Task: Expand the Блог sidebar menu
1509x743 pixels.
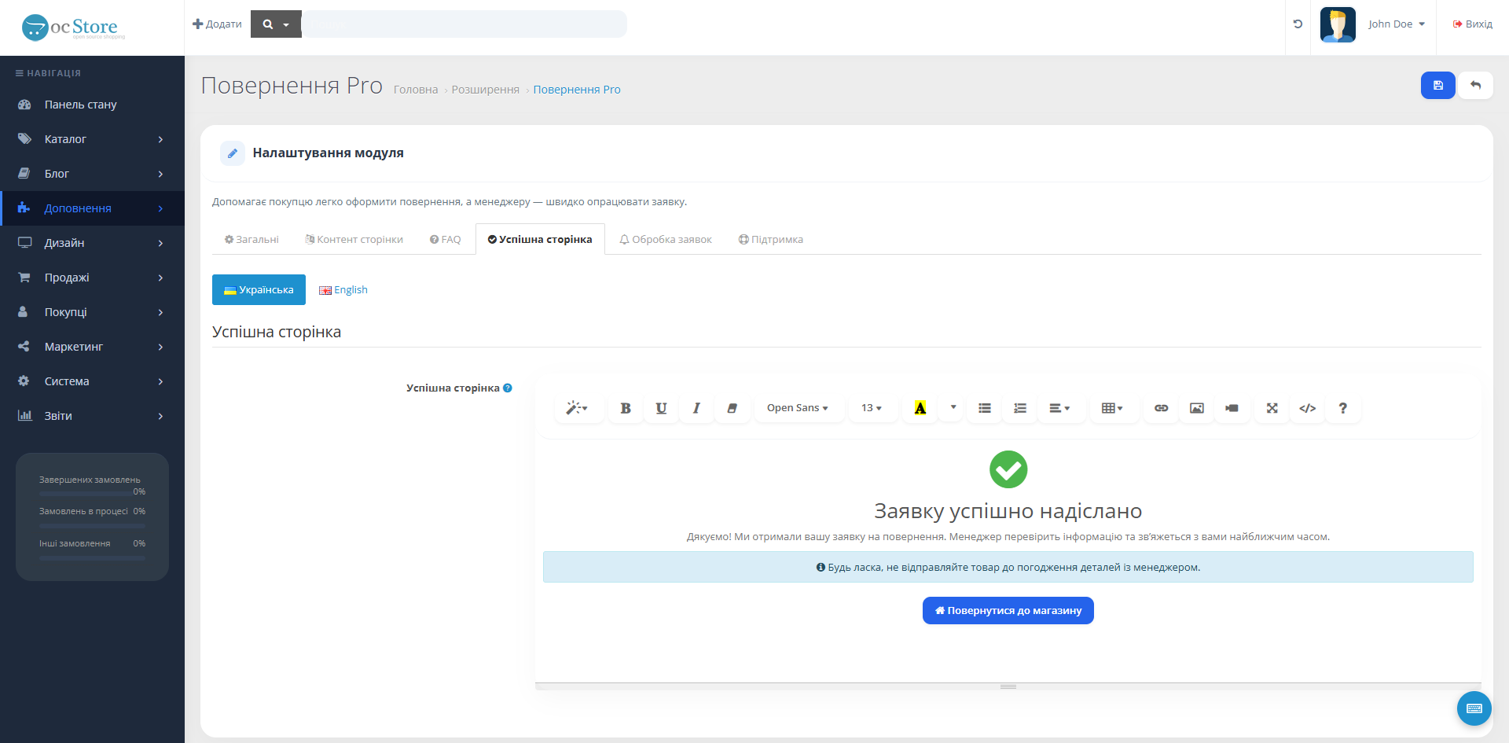Action: 93,174
